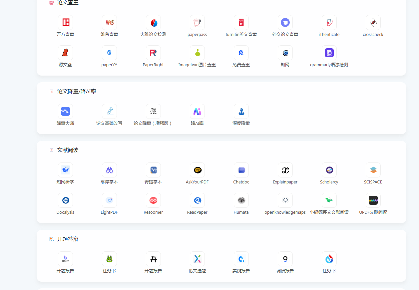Click the 论文选题 text link
This screenshot has width=419, height=290.
point(197,271)
